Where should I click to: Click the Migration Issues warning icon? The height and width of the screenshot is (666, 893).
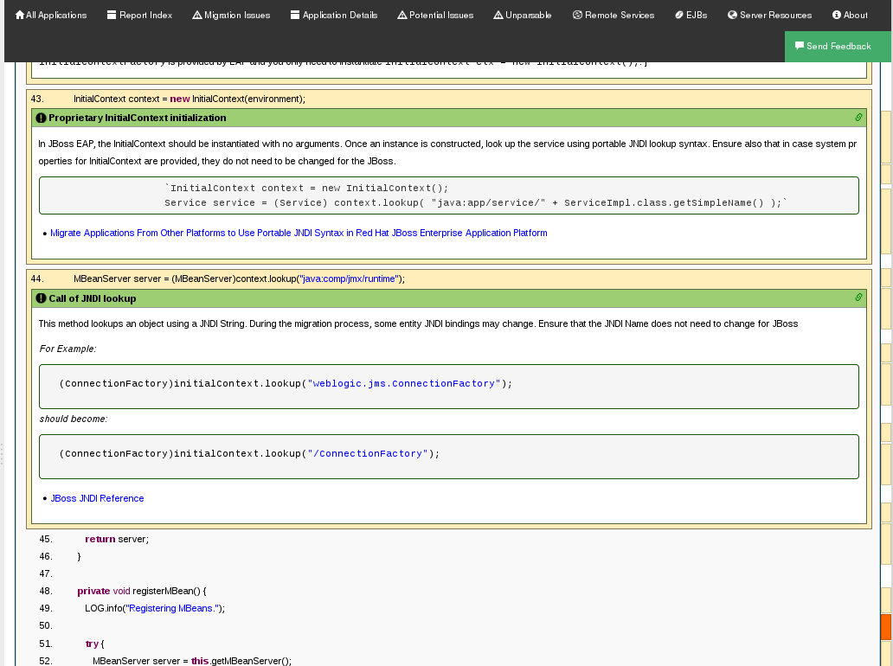pyautogui.click(x=197, y=14)
